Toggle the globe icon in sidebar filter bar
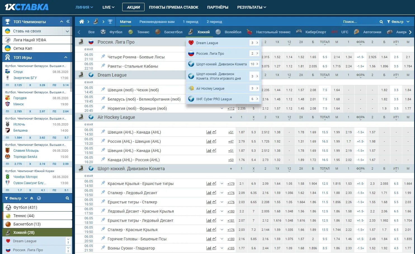 (x=39, y=198)
